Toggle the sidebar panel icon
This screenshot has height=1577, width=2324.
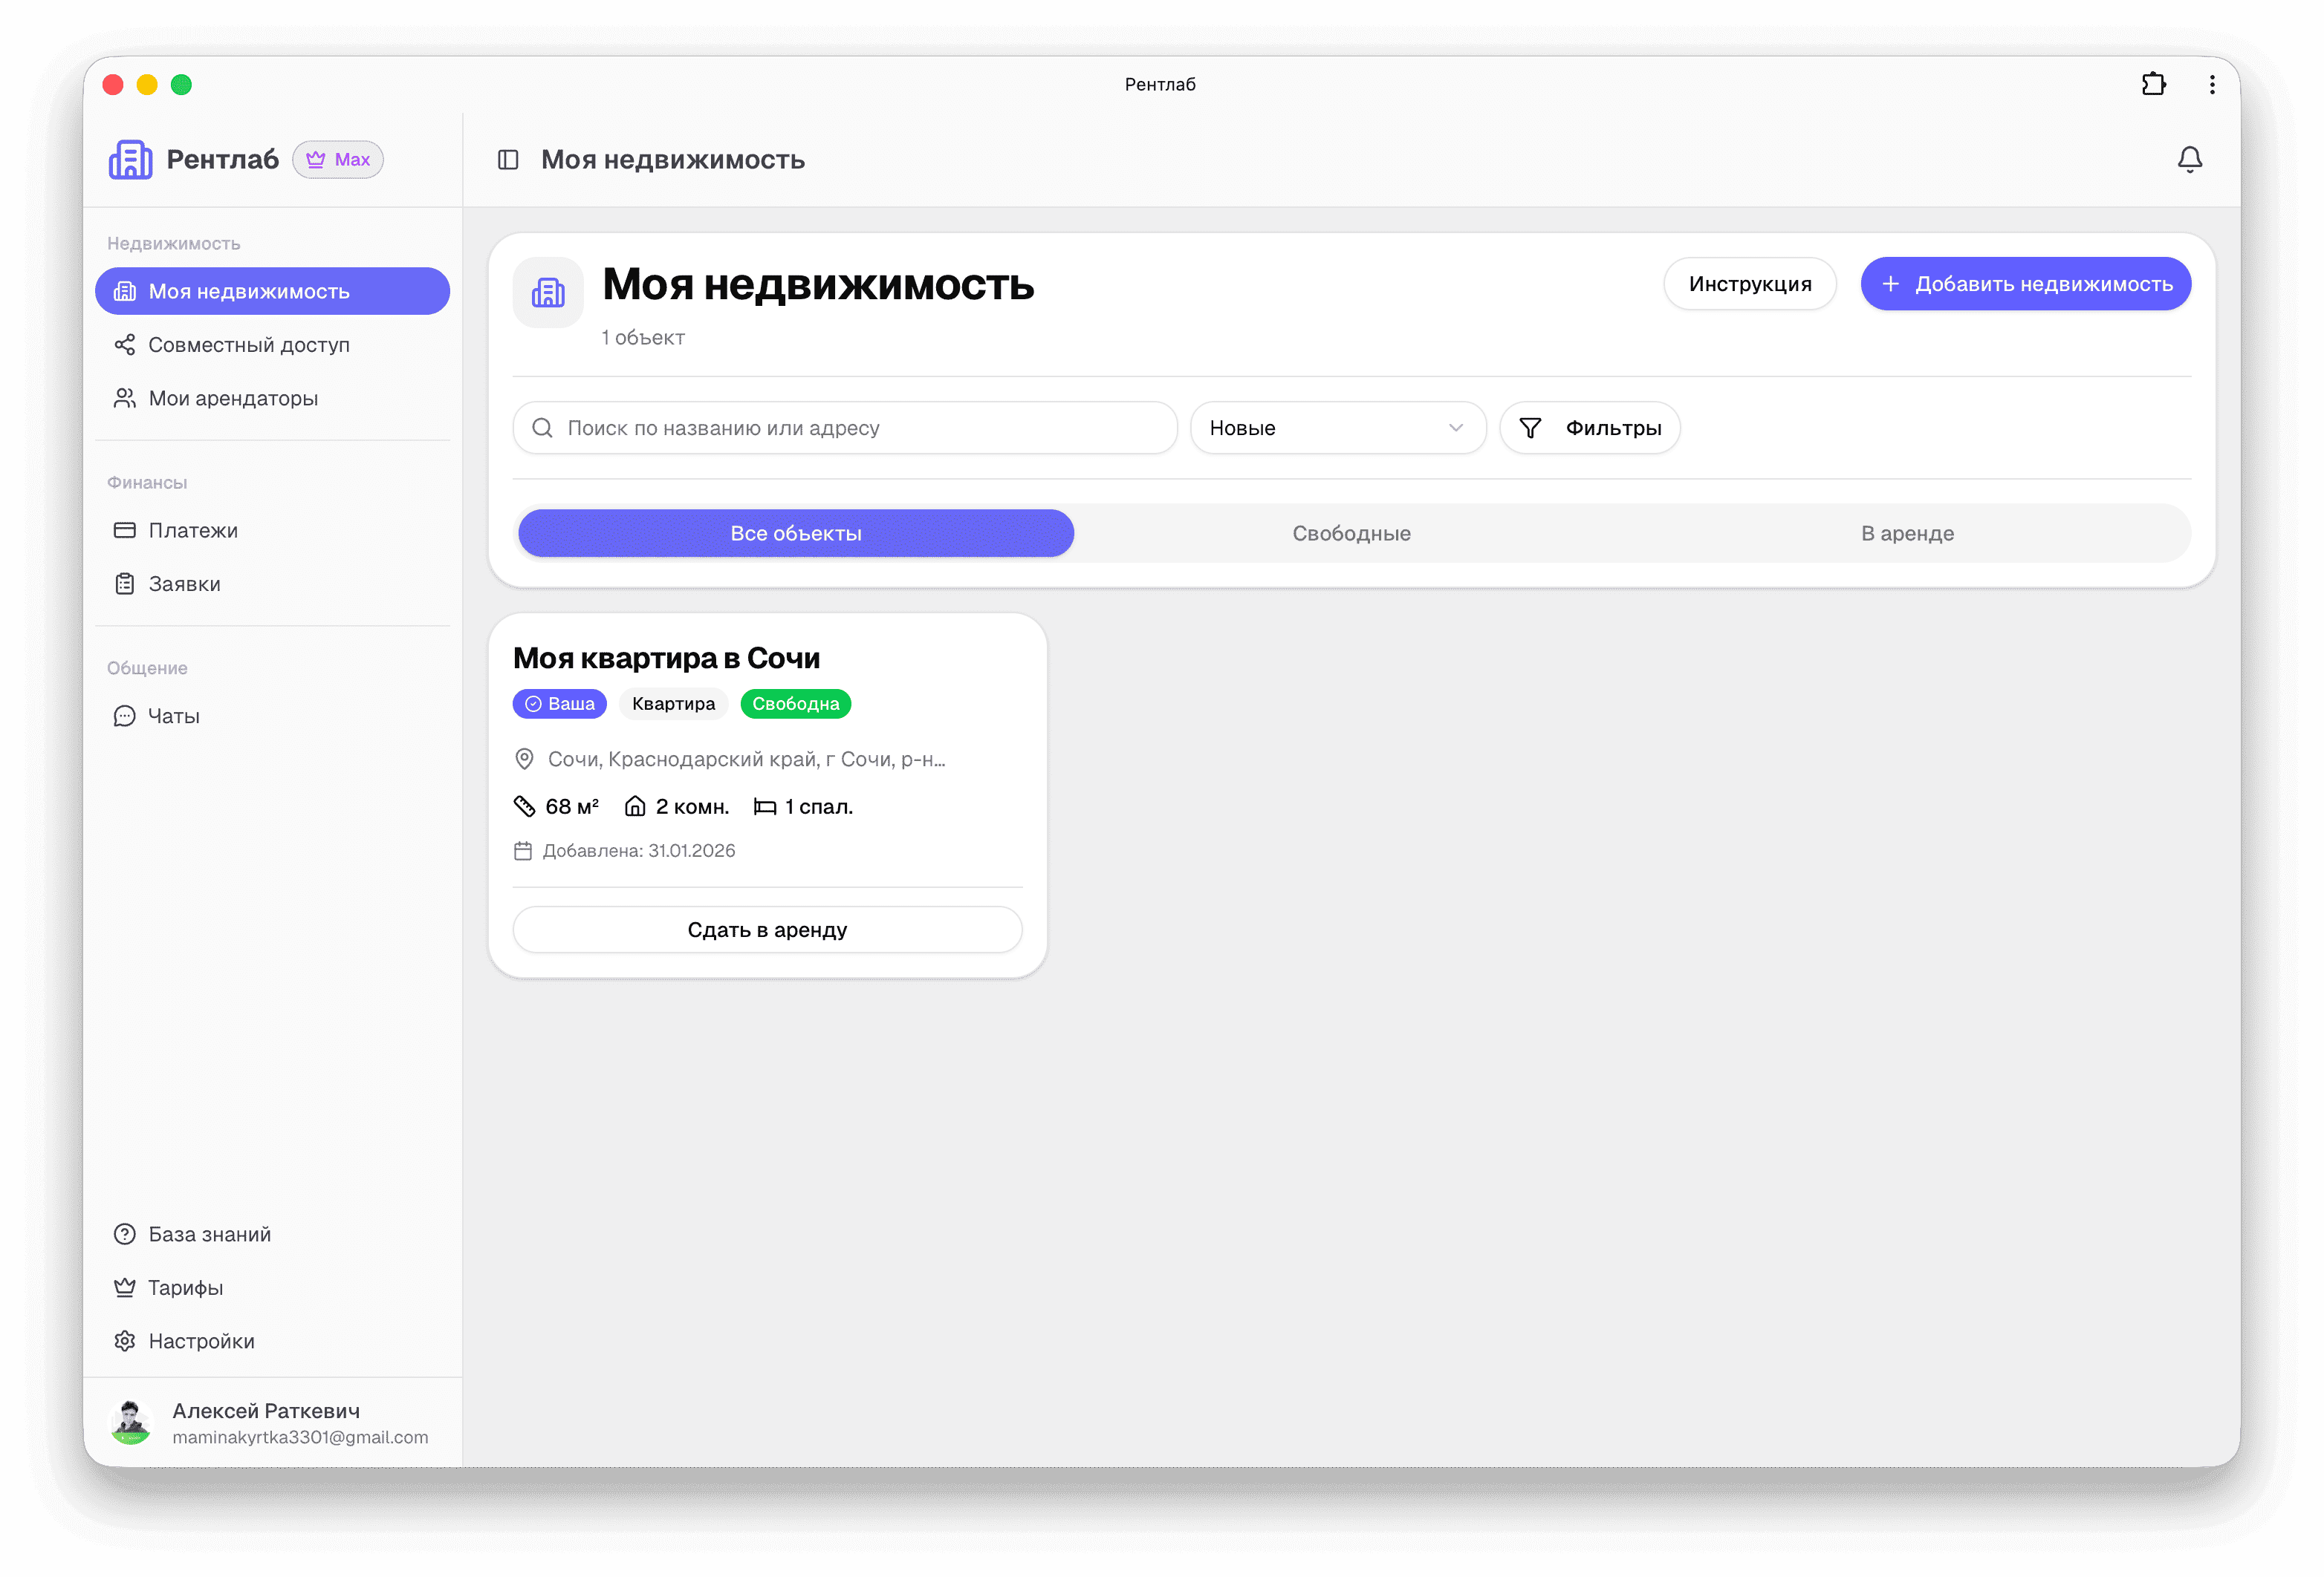point(508,160)
